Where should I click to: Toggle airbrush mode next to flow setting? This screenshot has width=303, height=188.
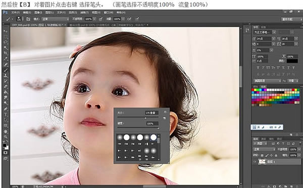point(129,19)
